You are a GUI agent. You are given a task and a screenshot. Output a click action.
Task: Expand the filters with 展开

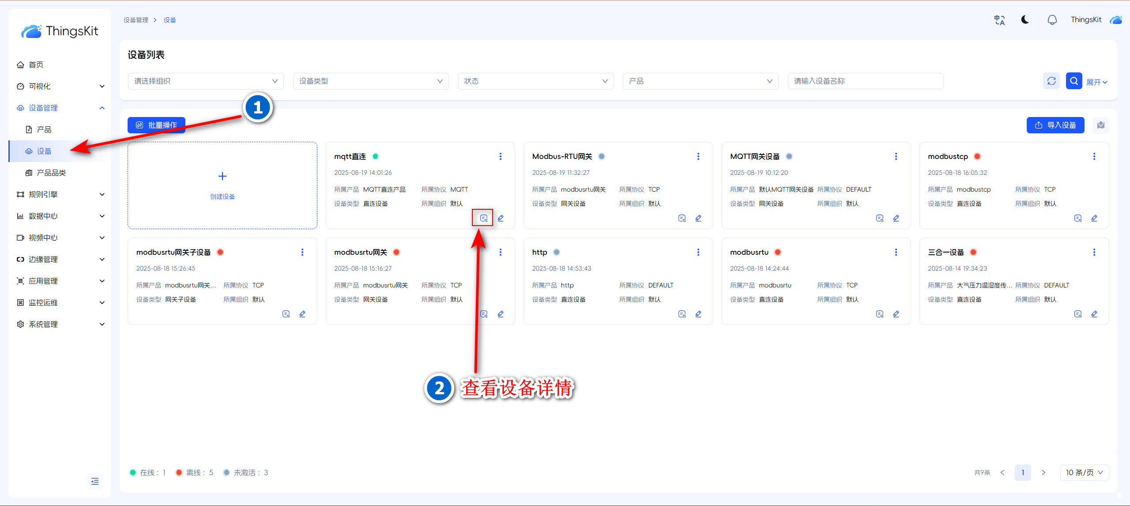coord(1096,82)
